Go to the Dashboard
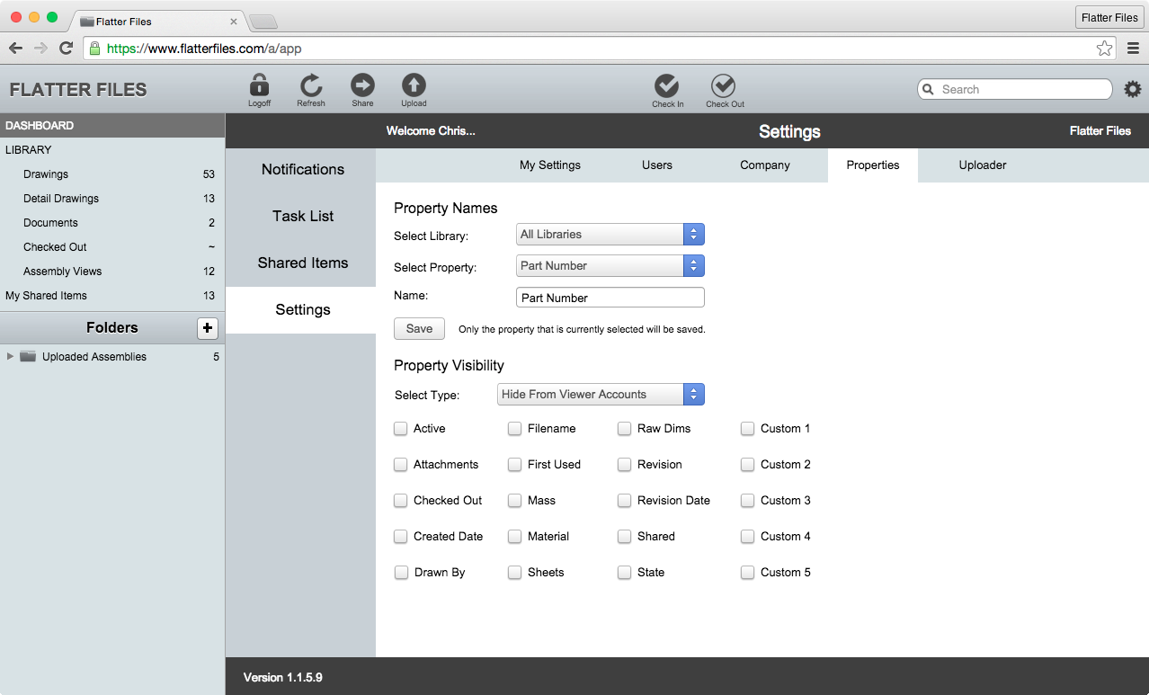 point(112,126)
